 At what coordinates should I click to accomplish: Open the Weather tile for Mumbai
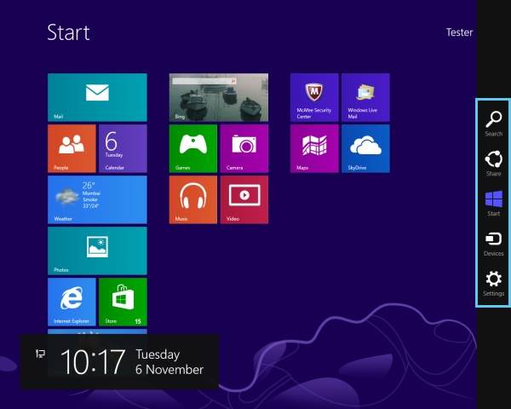tap(97, 199)
